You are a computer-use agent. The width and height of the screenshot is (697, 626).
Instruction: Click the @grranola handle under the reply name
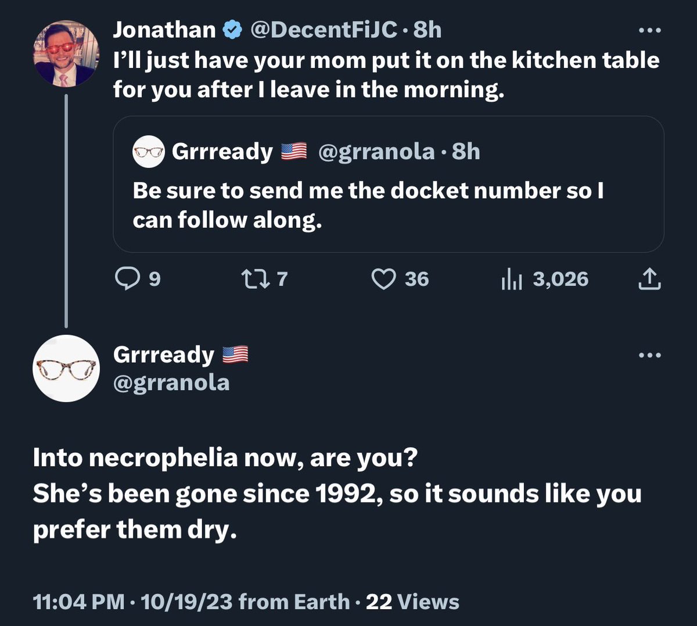point(171,383)
